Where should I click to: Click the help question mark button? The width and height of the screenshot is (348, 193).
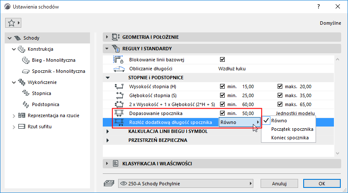pos(319,6)
